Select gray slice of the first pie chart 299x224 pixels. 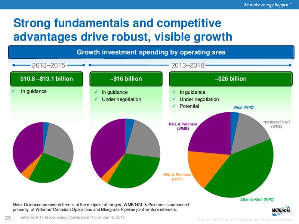tap(59, 143)
